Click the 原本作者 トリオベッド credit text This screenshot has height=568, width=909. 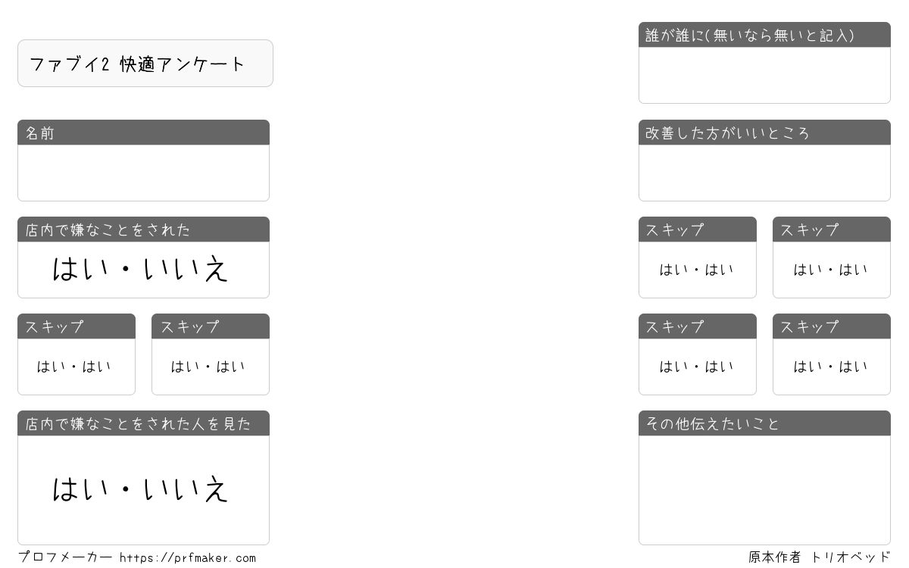820,557
